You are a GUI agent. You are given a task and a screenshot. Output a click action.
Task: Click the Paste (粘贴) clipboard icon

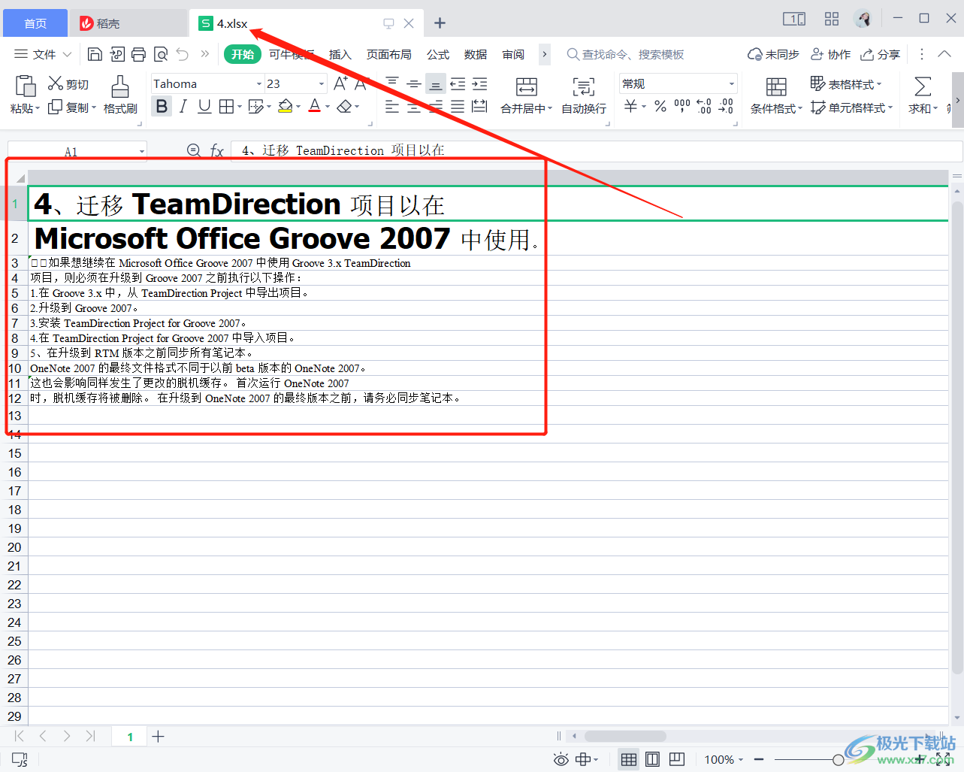[25, 86]
